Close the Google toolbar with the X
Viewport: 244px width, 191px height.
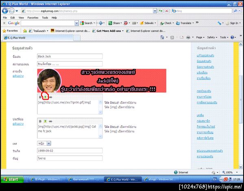tap(4, 23)
